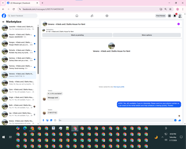Open the Zachary conversation
This screenshot has width=186, height=149.
point(19,59)
